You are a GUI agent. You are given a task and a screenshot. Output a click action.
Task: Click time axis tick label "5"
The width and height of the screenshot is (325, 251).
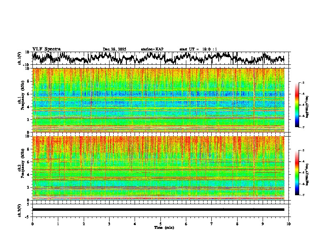[x=160, y=224]
